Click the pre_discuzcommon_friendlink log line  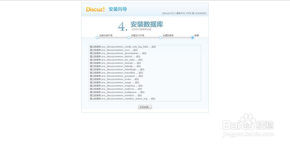[x=117, y=73]
